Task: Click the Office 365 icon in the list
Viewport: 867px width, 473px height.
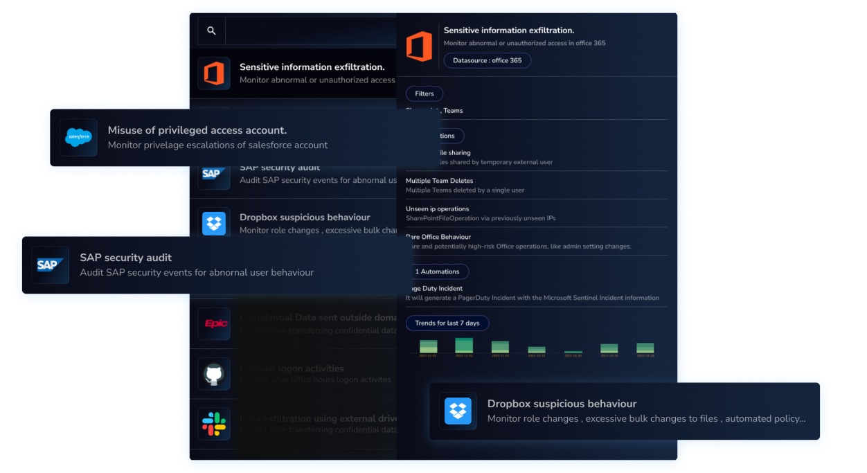Action: tap(214, 73)
